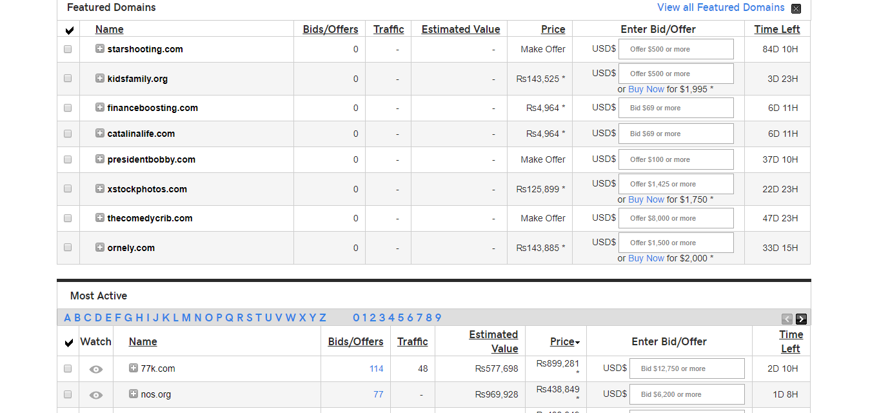The width and height of the screenshot is (870, 413).
Task: Select the presidentbobby.com checkbox
Action: pos(68,159)
